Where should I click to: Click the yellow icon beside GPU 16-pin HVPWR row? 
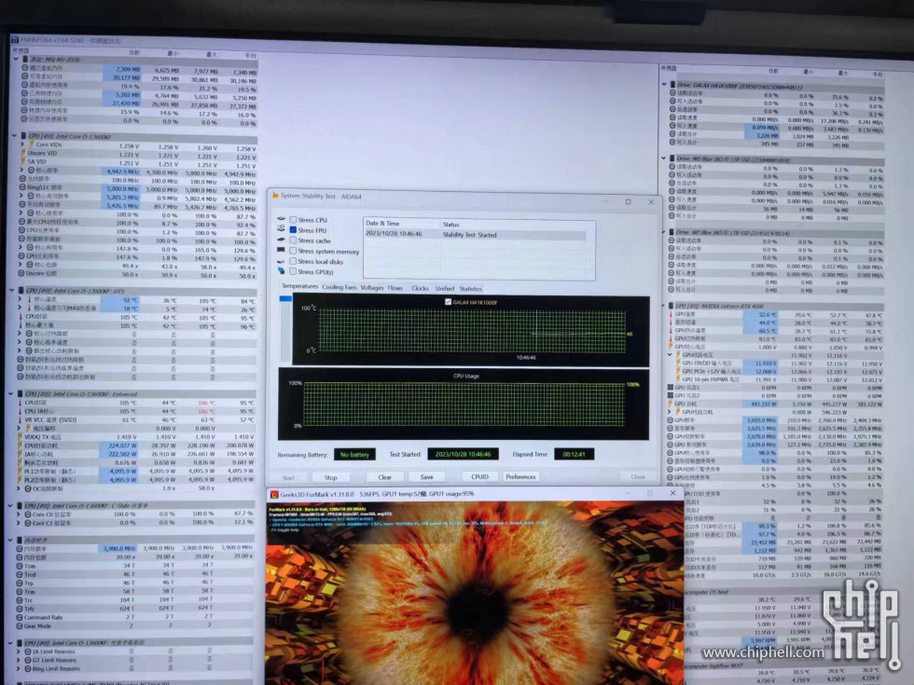(678, 379)
